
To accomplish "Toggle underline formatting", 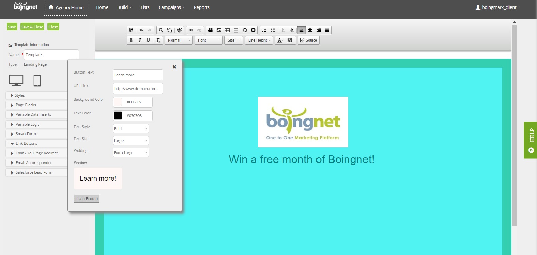I will pos(148,40).
